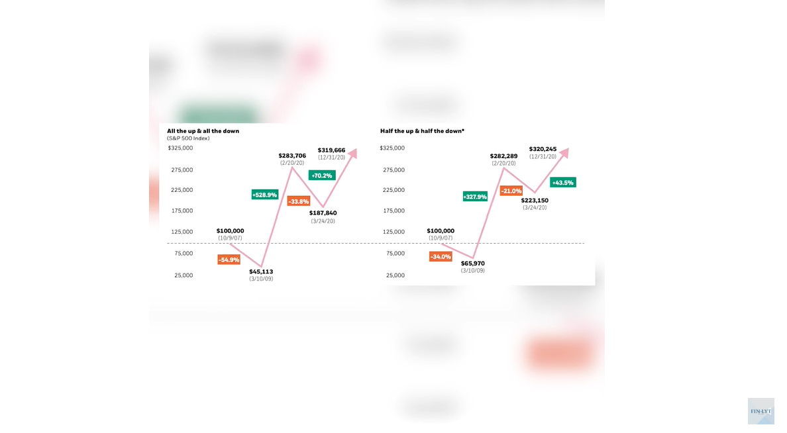Click the green +327.9% badge
This screenshot has height=433, width=787.
pyautogui.click(x=475, y=197)
